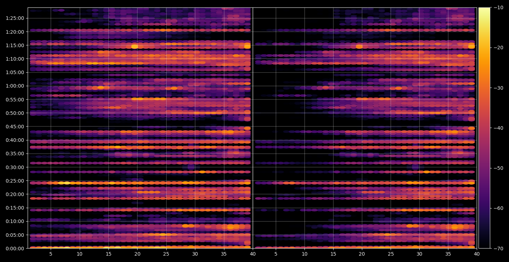Click the 0:15:00 time axis label
Image resolution: width=509 pixels, height=262 pixels.
(x=15, y=208)
